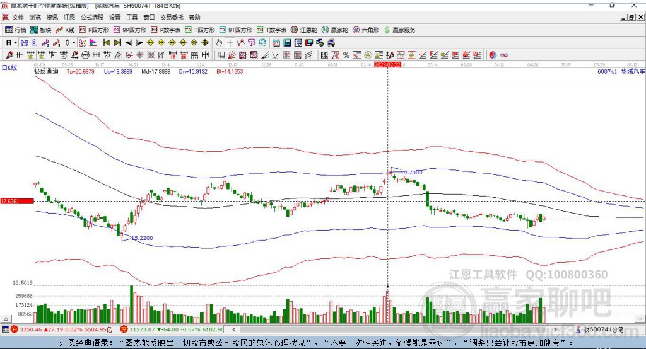This screenshot has width=646, height=349.
Task: Open the 工具 menu
Action: point(132,17)
